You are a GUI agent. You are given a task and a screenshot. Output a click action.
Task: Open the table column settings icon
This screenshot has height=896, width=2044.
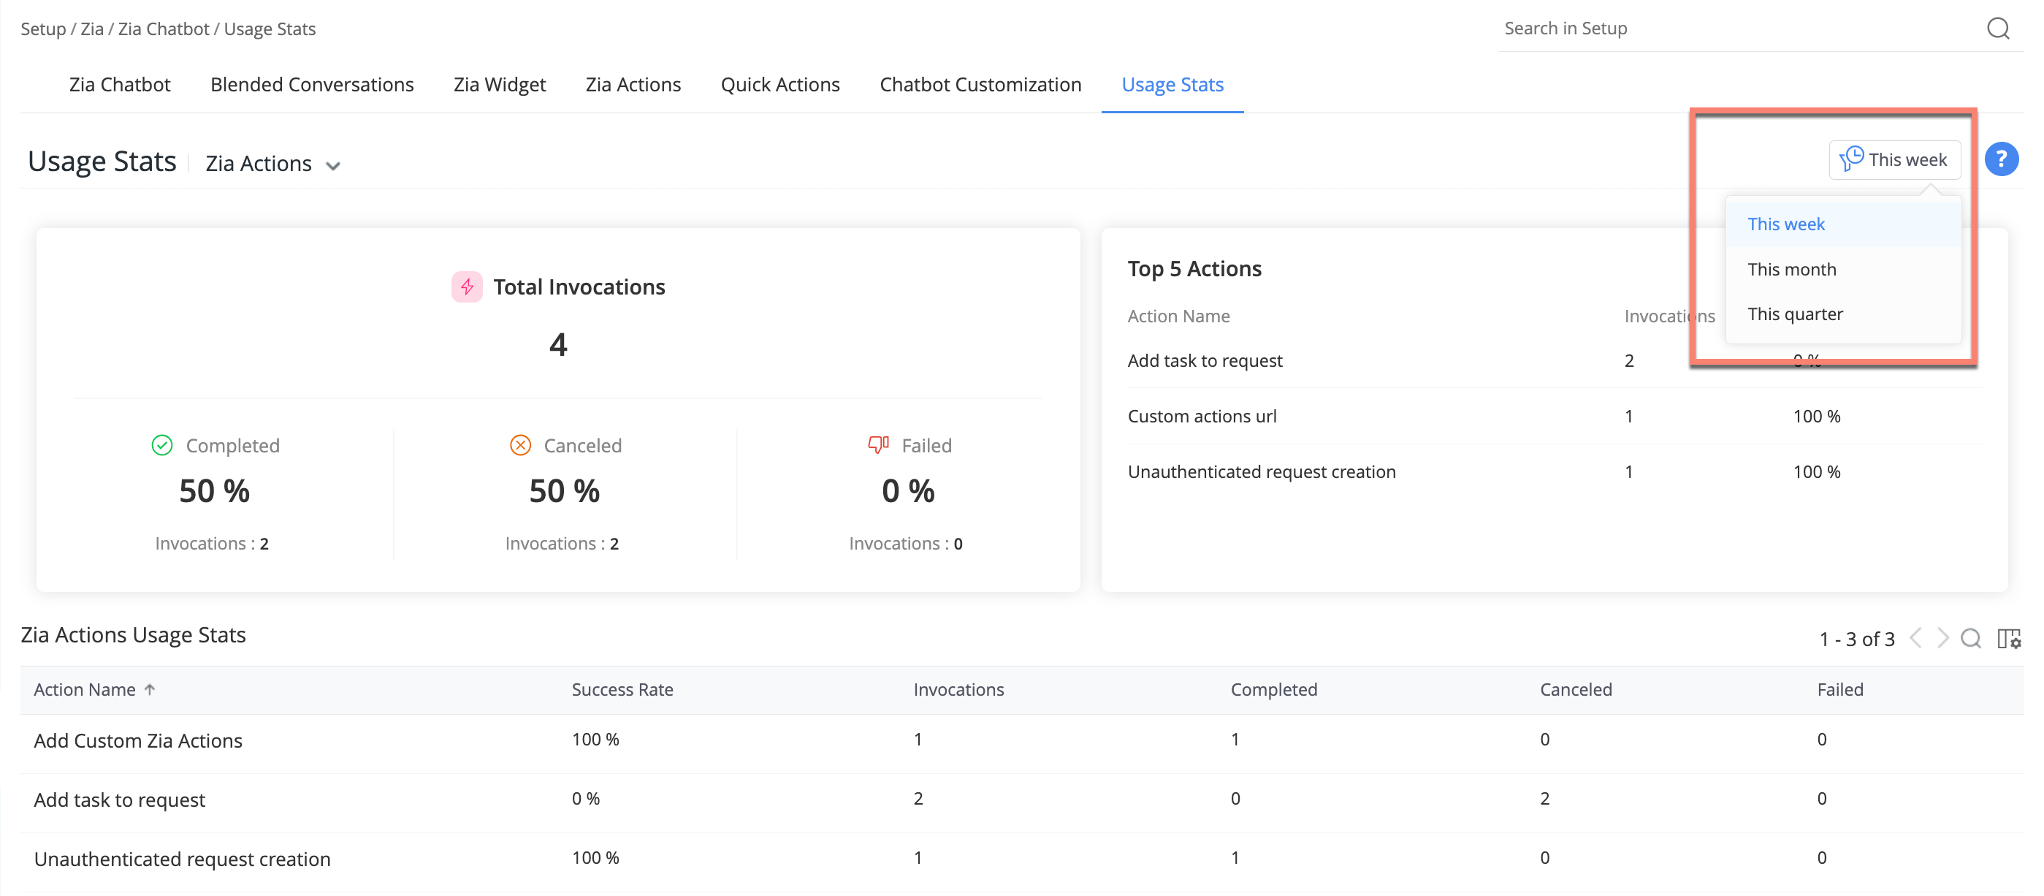coord(2008,638)
